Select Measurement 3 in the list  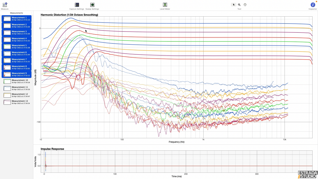pos(17,32)
